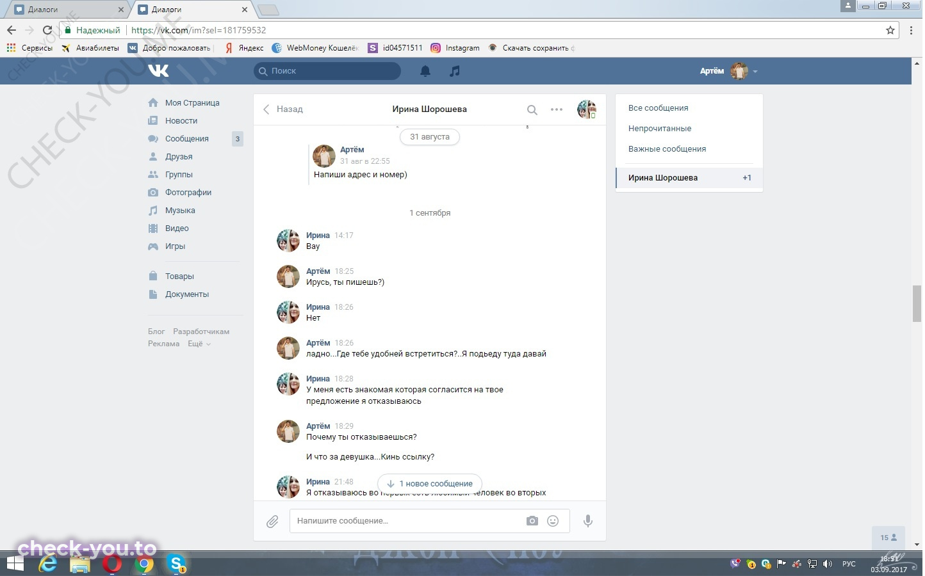Reload page in Chrome toolbar

click(x=47, y=30)
